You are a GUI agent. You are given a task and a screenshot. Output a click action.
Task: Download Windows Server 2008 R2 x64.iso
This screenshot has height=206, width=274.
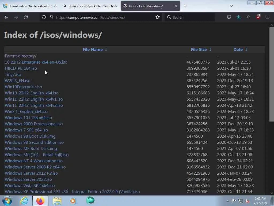coord(35,167)
